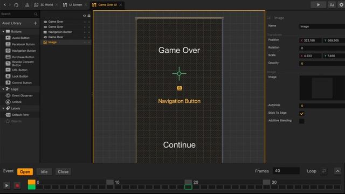
Task: Close the 3D World tab
Action: (57, 5)
